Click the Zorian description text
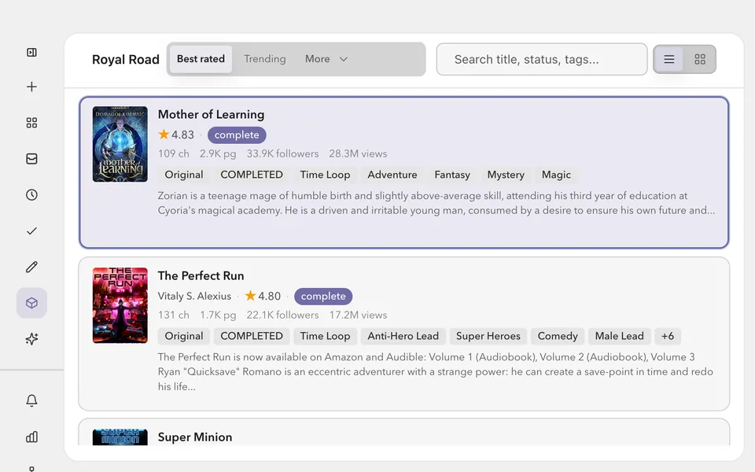The image size is (755, 472). pyautogui.click(x=436, y=203)
